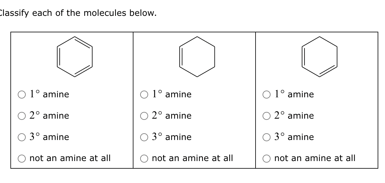Click the rightmost diene structure drawing
The height and width of the screenshot is (183, 385).
[320, 56]
